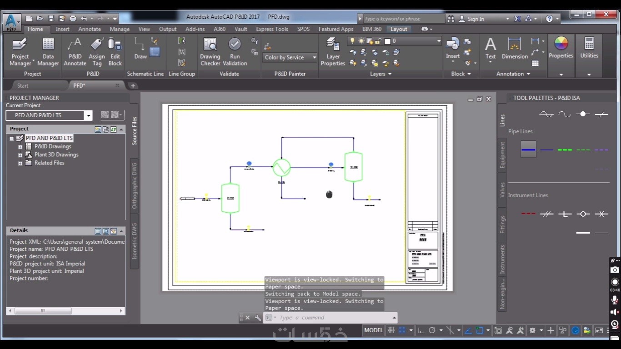621x349 pixels.
Task: Pick the Draw schematic line tool
Action: 140,48
